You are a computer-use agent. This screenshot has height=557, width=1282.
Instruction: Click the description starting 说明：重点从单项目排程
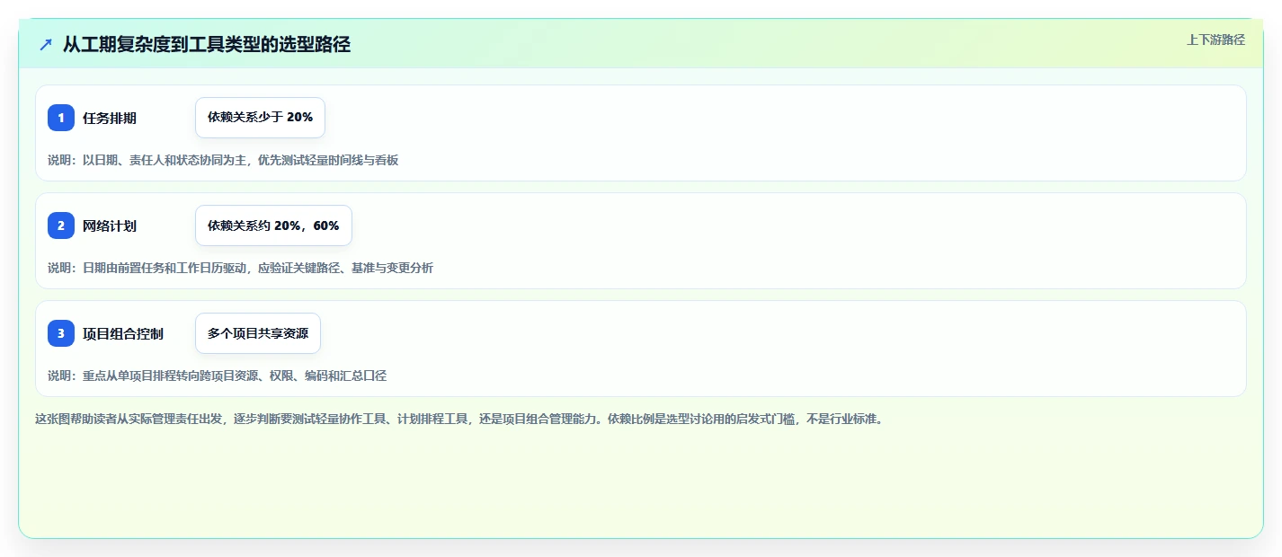point(217,376)
